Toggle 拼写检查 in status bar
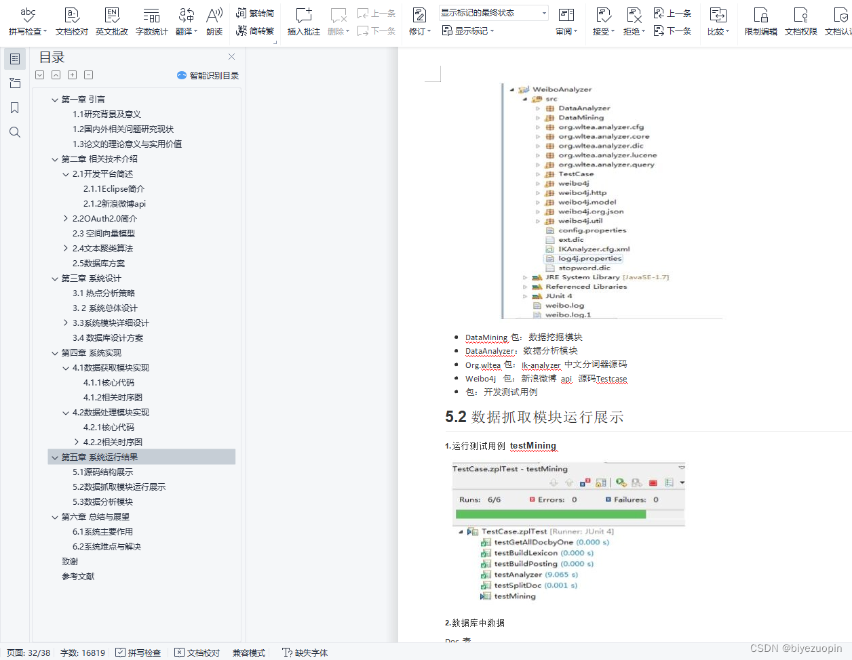 click(138, 653)
